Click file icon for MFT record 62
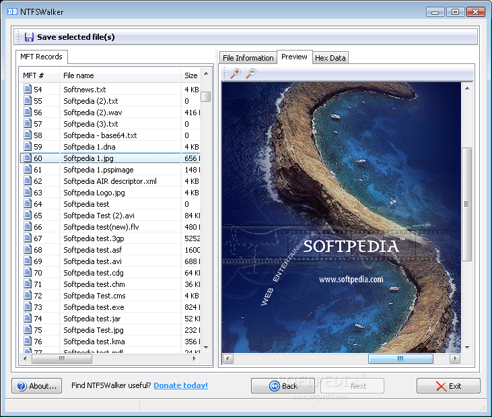This screenshot has width=492, height=417. (28, 181)
